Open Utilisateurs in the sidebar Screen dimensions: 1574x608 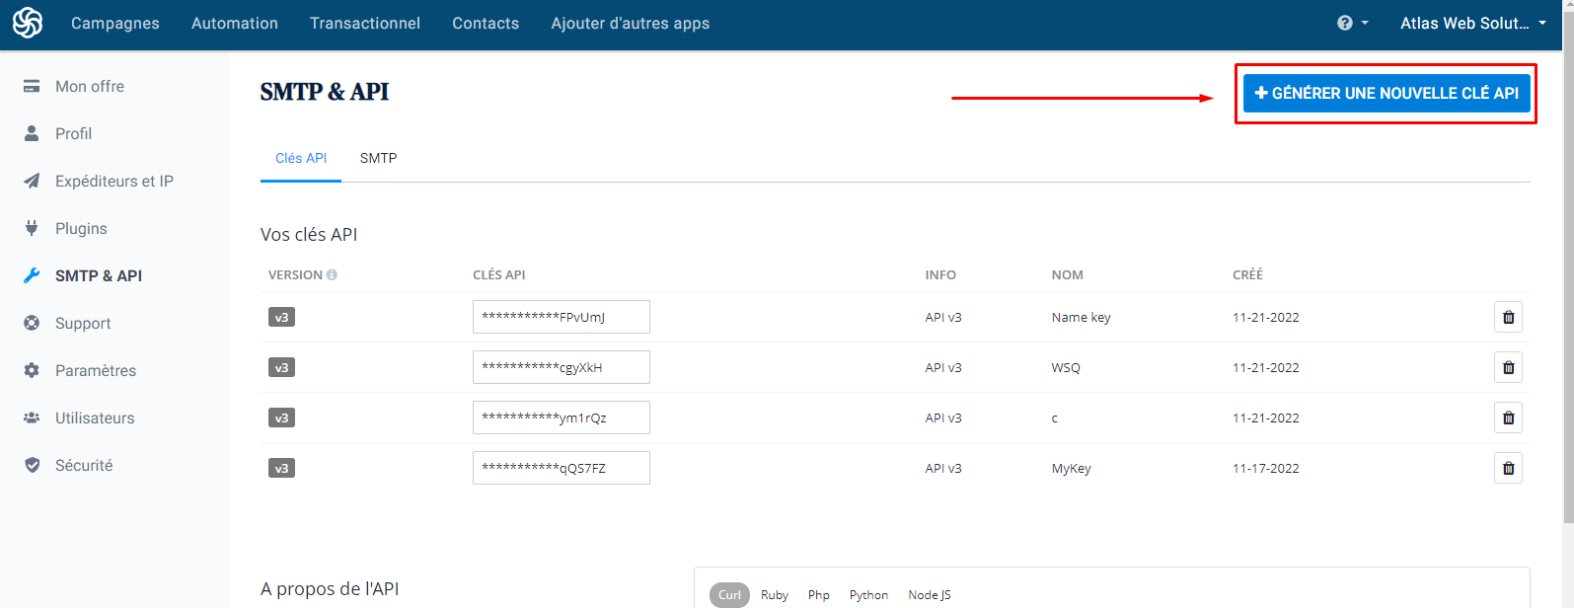(95, 418)
